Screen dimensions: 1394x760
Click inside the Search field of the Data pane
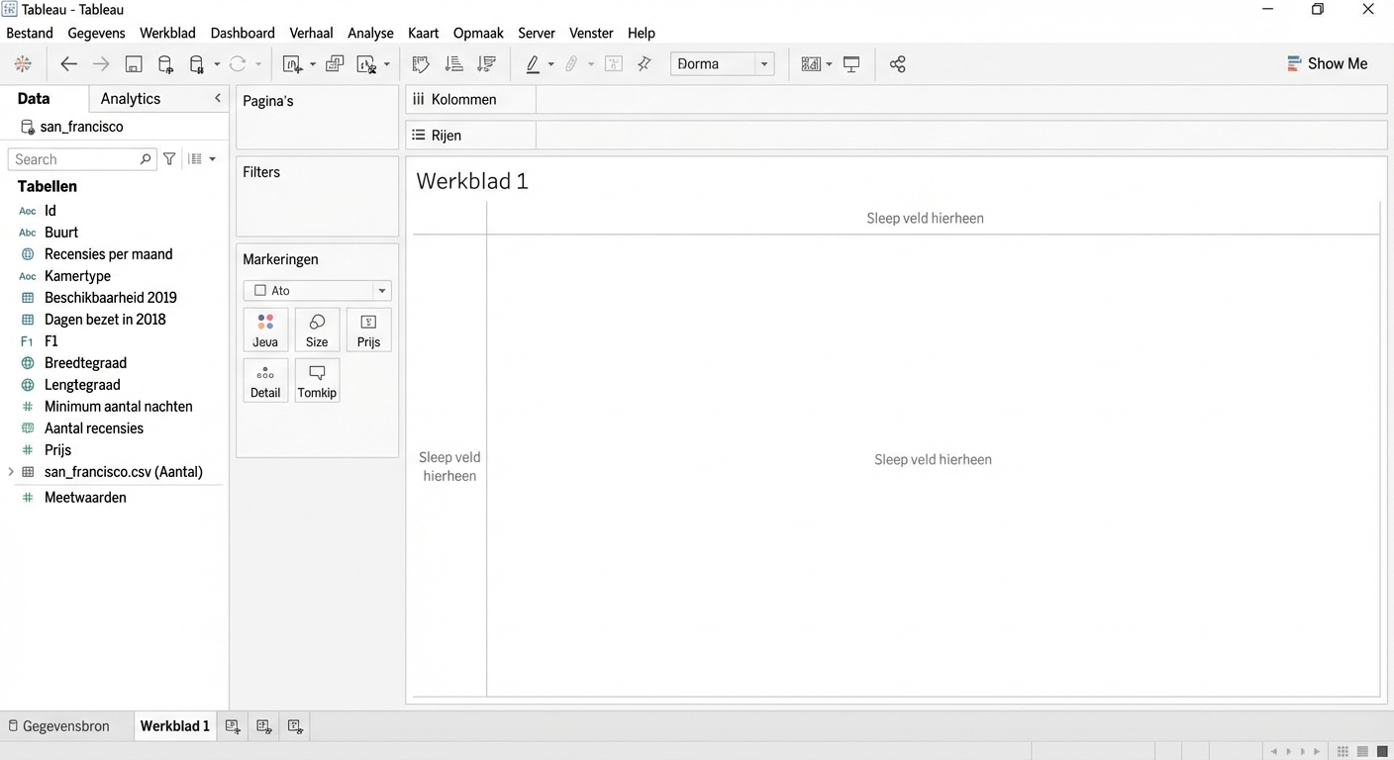74,158
